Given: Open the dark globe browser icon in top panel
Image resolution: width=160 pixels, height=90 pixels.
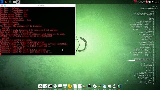Looking at the screenshot, I should (x=10, y=2).
